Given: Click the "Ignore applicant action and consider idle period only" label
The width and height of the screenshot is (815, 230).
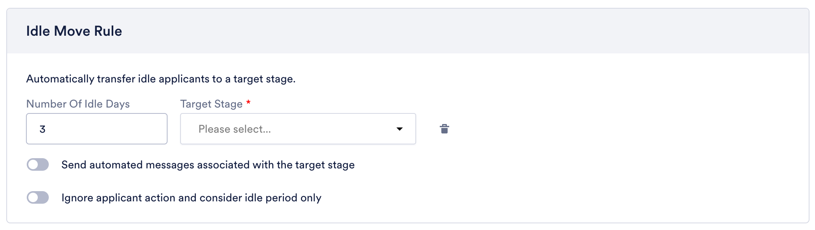Looking at the screenshot, I should (x=192, y=198).
